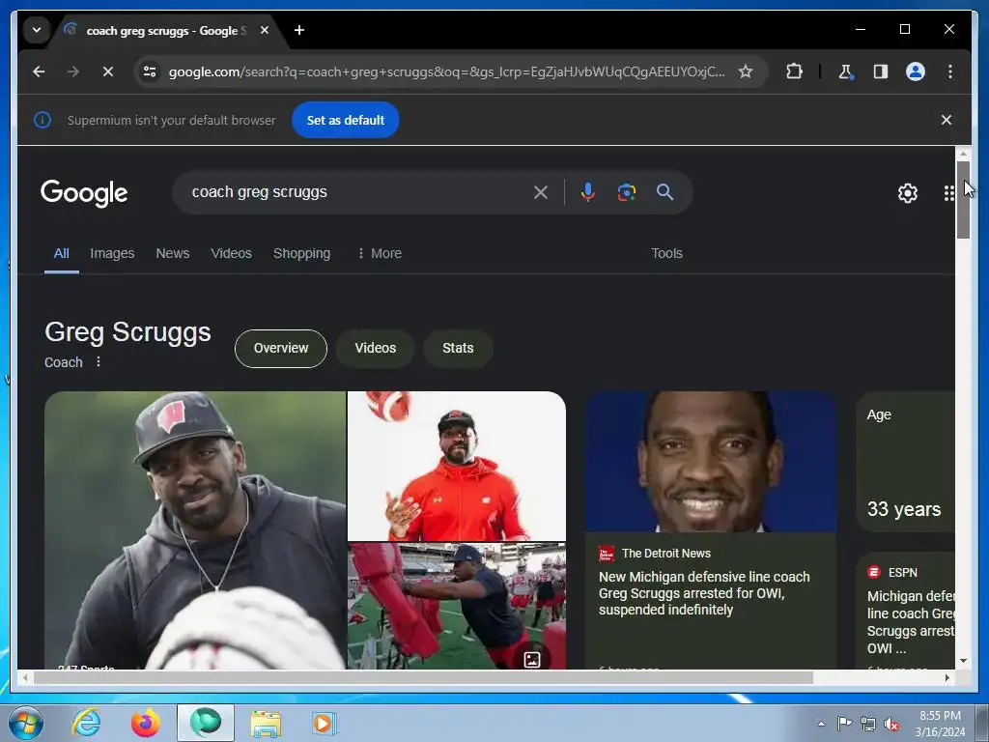
Task: Click the scroll down arrow
Action: [x=963, y=661]
